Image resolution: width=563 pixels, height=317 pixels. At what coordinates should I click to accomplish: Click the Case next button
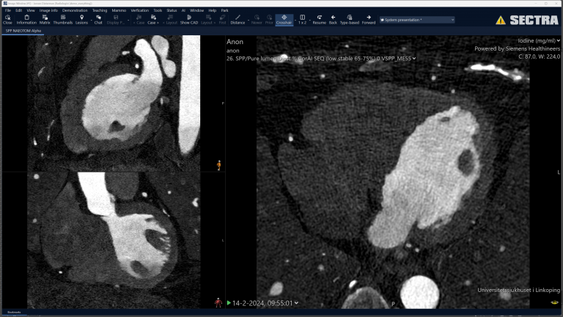click(x=152, y=19)
